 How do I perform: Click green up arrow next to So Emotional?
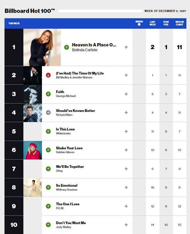point(48,187)
